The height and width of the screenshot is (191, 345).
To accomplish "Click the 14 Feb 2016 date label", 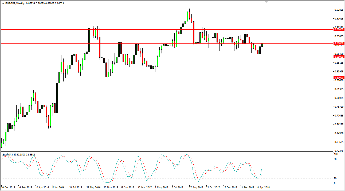I will tap(25, 188).
